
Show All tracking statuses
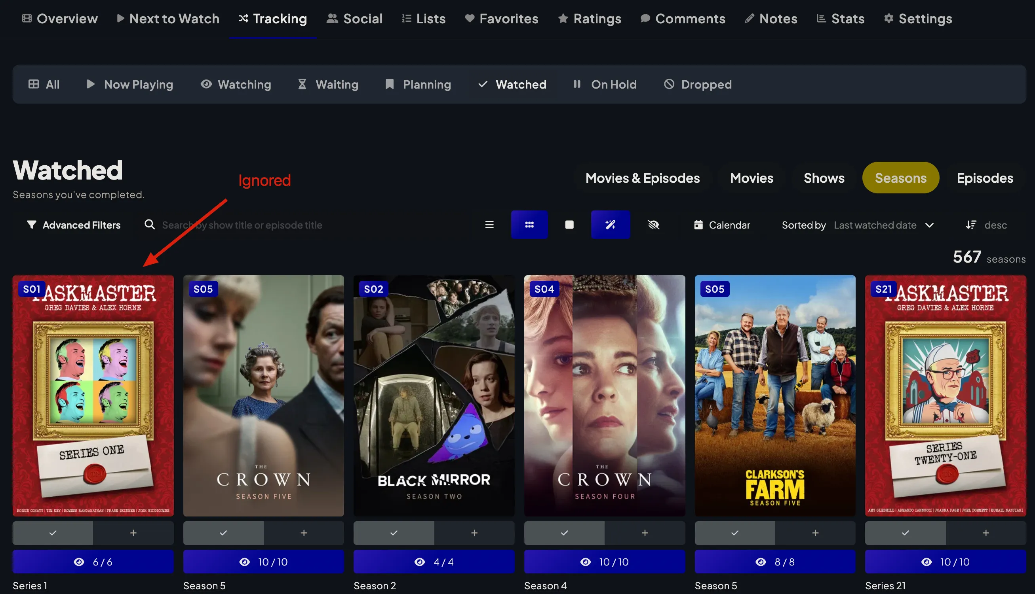click(44, 85)
